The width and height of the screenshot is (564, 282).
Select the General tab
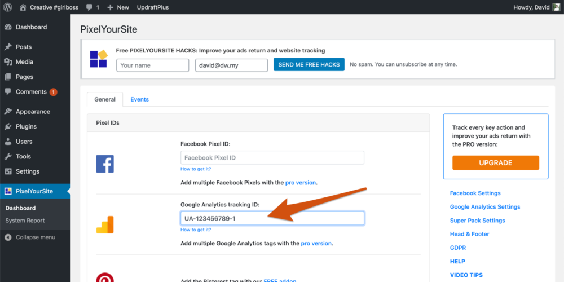(x=105, y=99)
